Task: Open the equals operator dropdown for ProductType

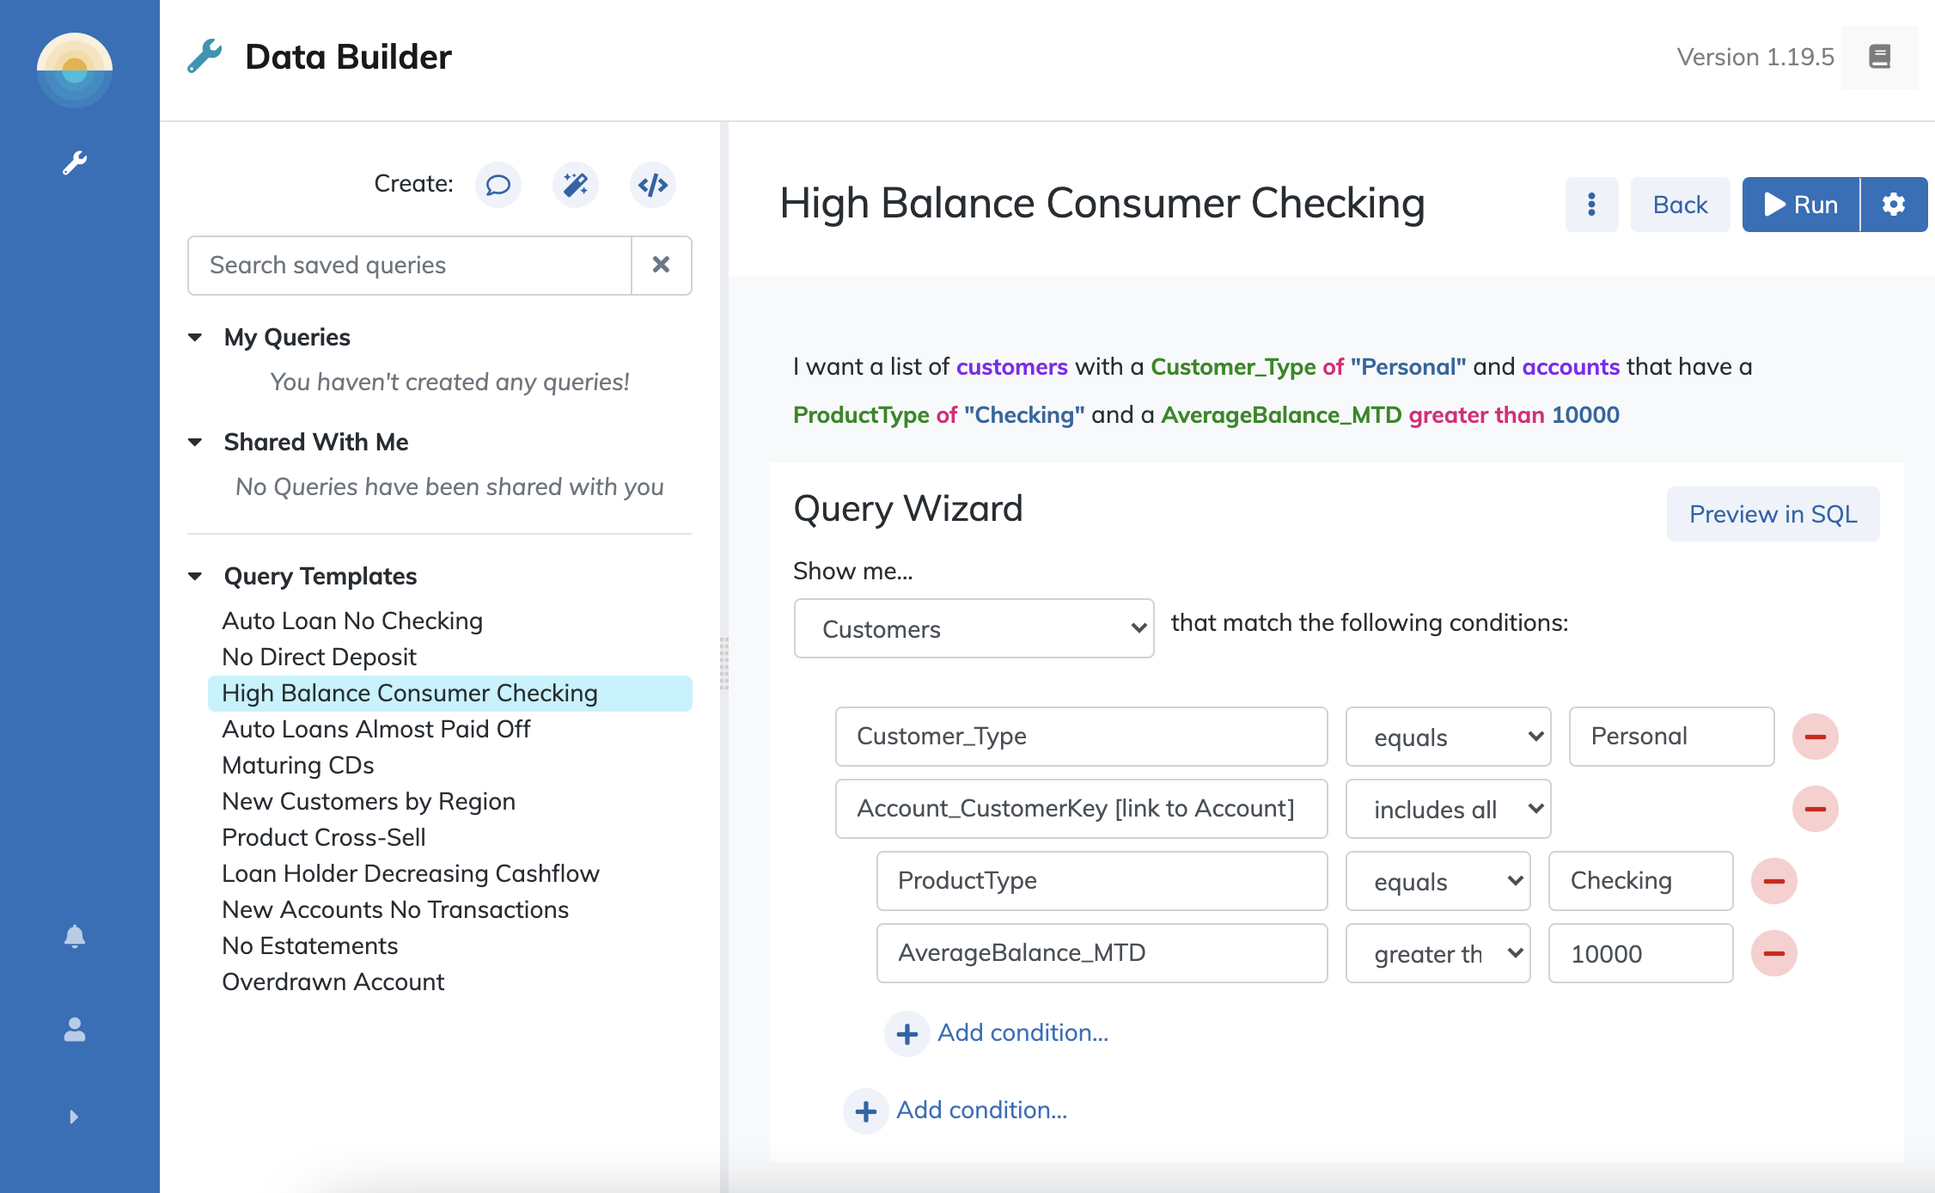Action: click(1438, 881)
